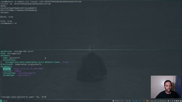Click the Cluster id output line
This screenshot has height=102, width=182.
pyautogui.click(x=26, y=4)
